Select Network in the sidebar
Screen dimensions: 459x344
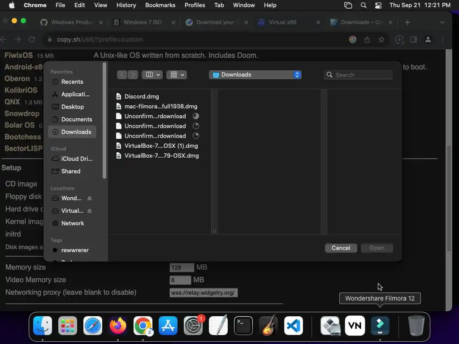tap(72, 224)
